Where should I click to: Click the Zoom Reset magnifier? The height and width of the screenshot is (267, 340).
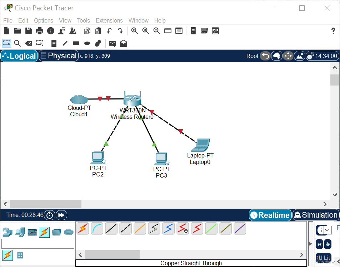145,31
